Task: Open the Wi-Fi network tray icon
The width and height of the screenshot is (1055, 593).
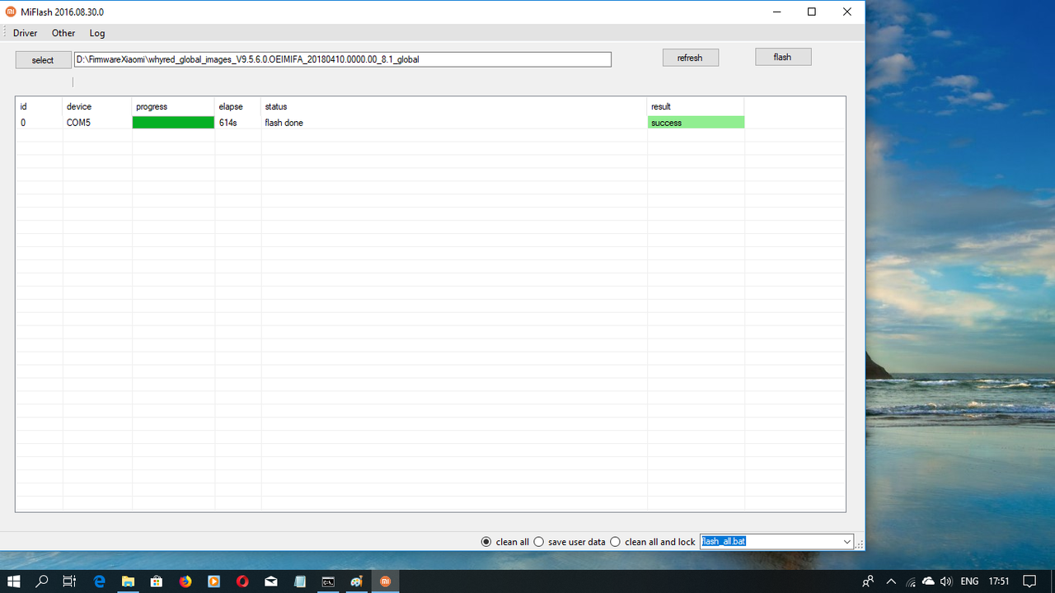Action: 910,581
